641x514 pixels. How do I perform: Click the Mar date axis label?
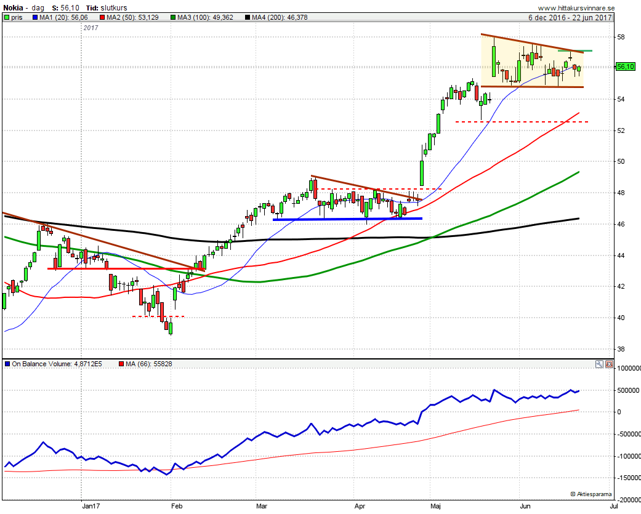pos(262,506)
